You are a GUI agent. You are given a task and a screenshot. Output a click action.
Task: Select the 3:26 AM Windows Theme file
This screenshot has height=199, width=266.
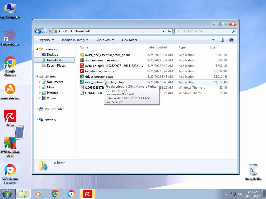point(154,93)
